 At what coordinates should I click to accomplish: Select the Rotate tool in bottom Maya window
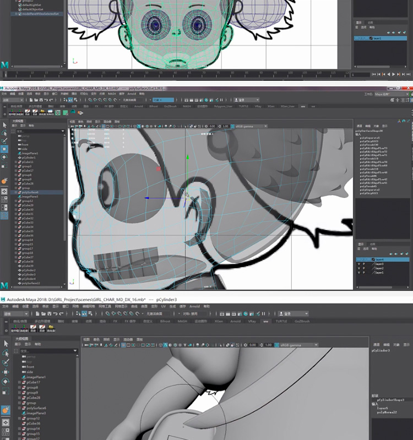click(6, 382)
